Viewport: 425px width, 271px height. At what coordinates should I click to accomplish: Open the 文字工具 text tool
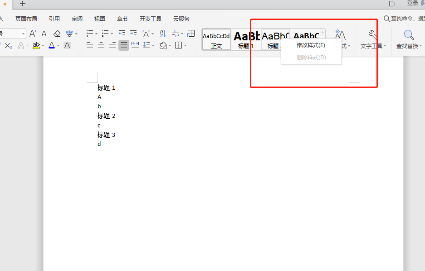[371, 40]
